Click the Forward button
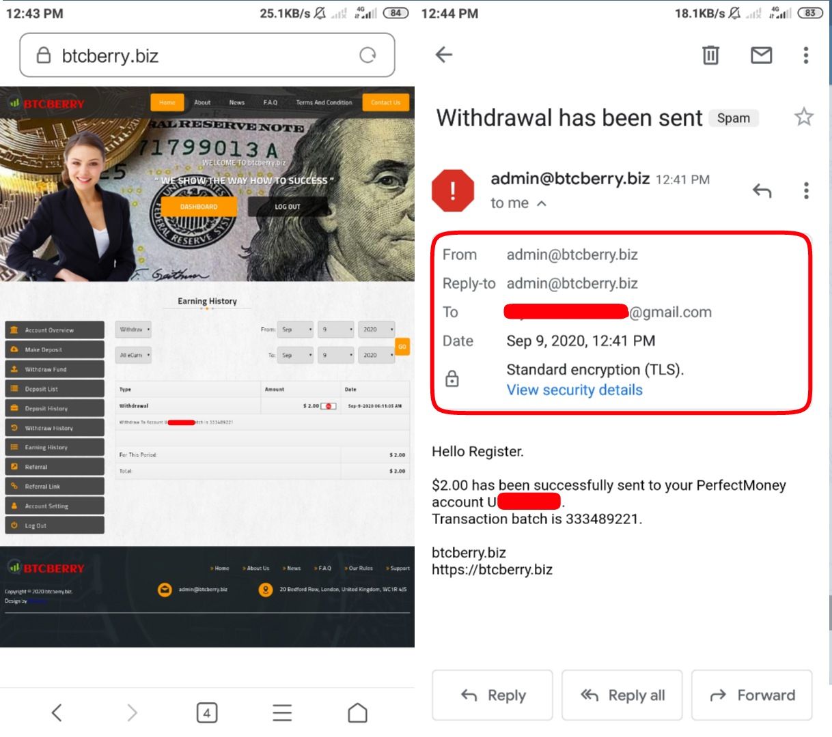This screenshot has height=737, width=832. pos(752,695)
